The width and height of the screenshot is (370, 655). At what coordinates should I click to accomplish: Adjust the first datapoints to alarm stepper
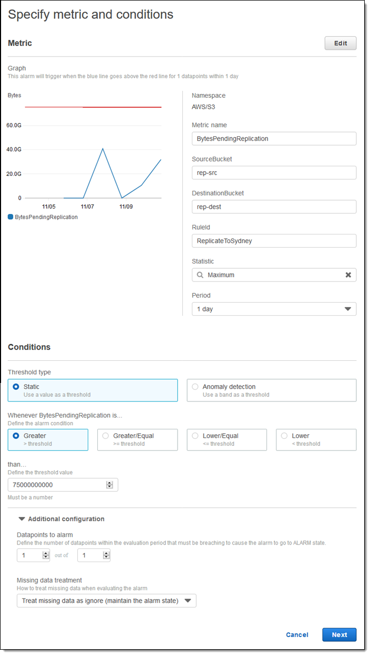[x=45, y=555]
